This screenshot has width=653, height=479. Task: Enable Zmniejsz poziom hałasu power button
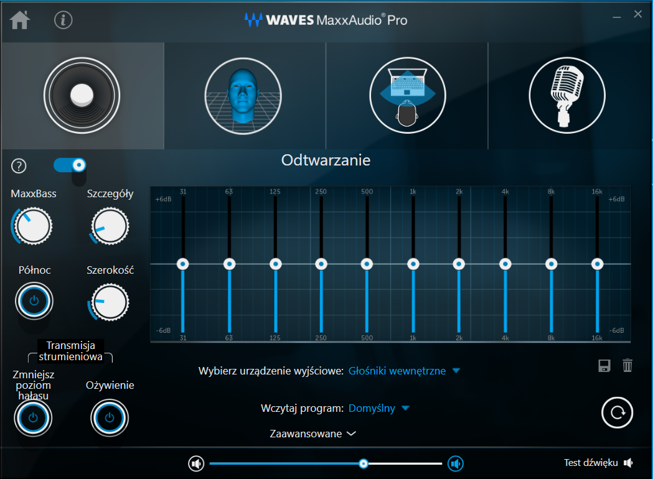[x=33, y=418]
